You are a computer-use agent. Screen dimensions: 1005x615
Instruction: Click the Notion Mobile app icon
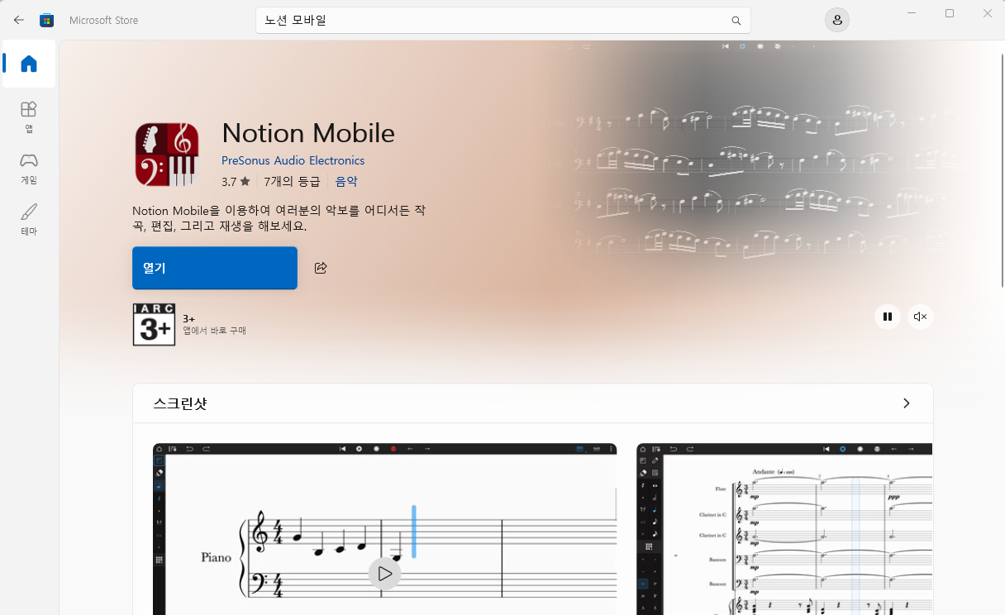pos(167,155)
